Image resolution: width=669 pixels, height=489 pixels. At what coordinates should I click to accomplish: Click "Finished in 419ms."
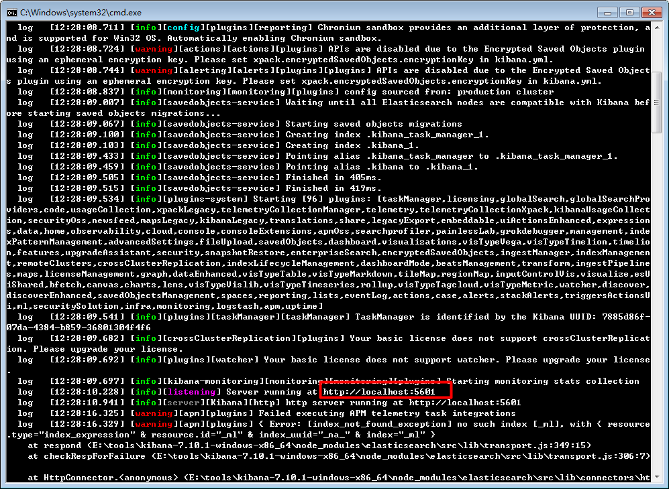pyautogui.click(x=333, y=188)
